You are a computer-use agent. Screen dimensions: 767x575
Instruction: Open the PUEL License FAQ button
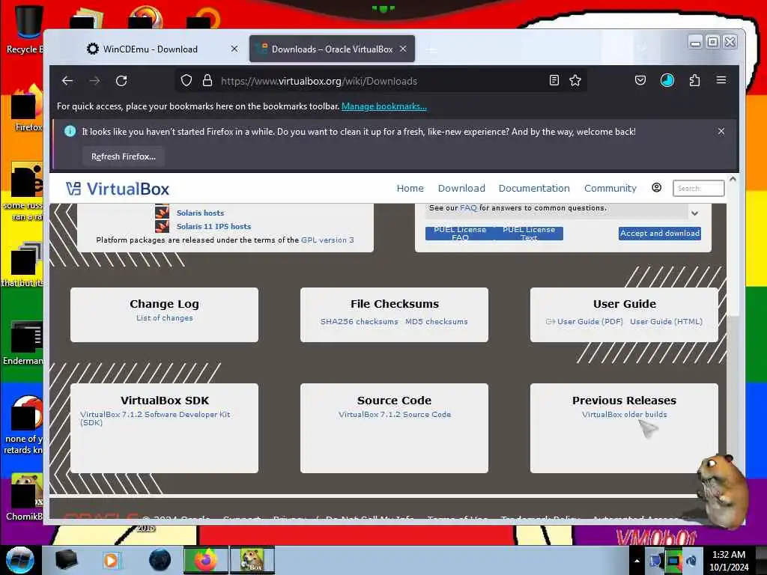click(460, 234)
